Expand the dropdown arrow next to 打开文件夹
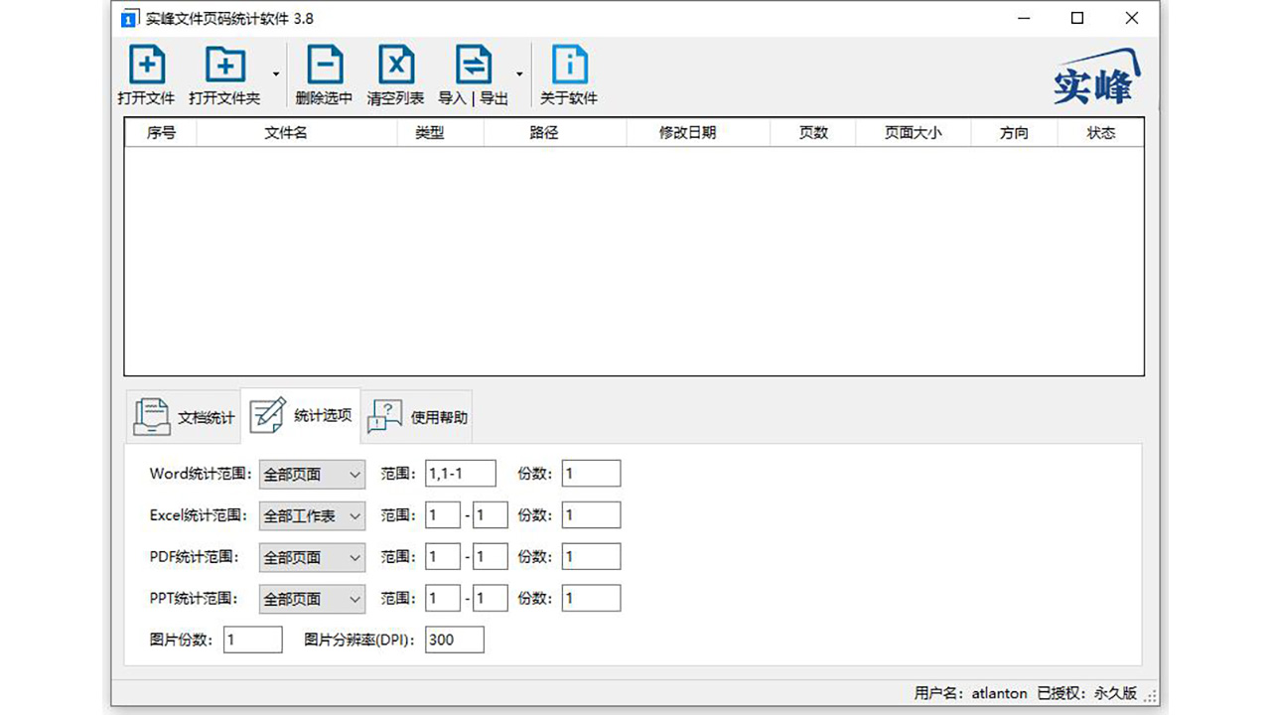1271x715 pixels. 275,74
